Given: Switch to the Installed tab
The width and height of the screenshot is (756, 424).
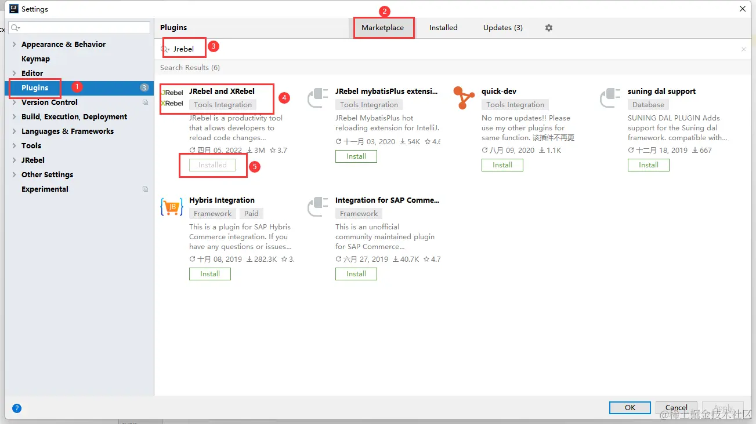Looking at the screenshot, I should [x=443, y=28].
